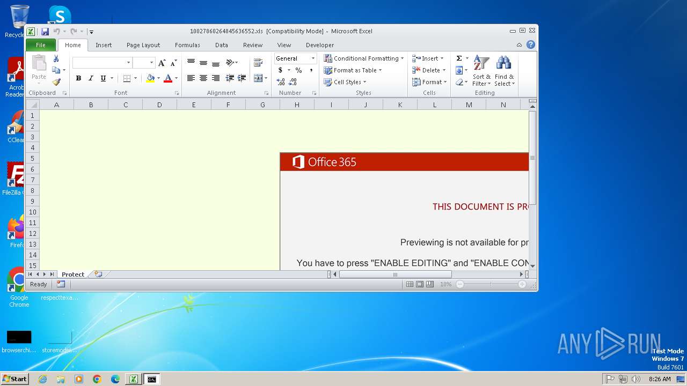Open font color dropdown arrow
The image size is (687, 386).
176,78
